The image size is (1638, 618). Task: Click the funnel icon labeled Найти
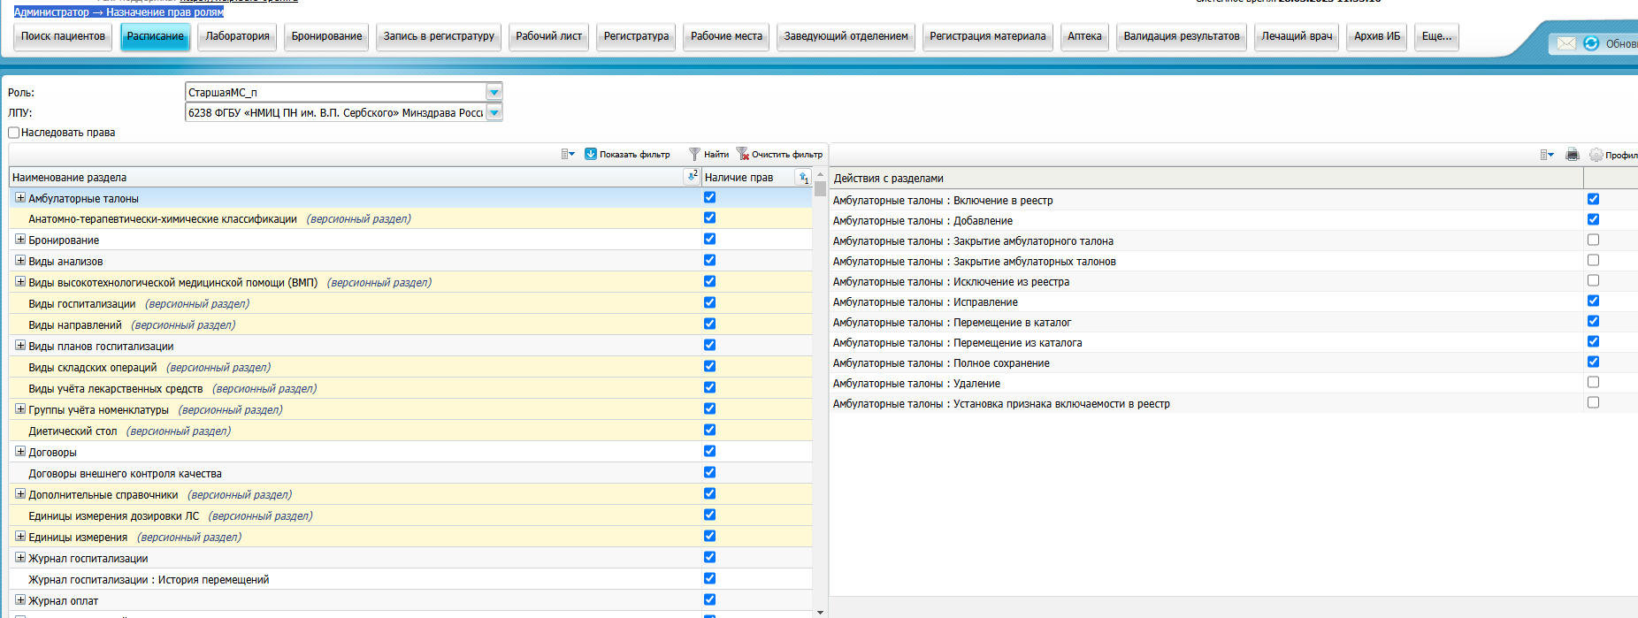click(694, 155)
